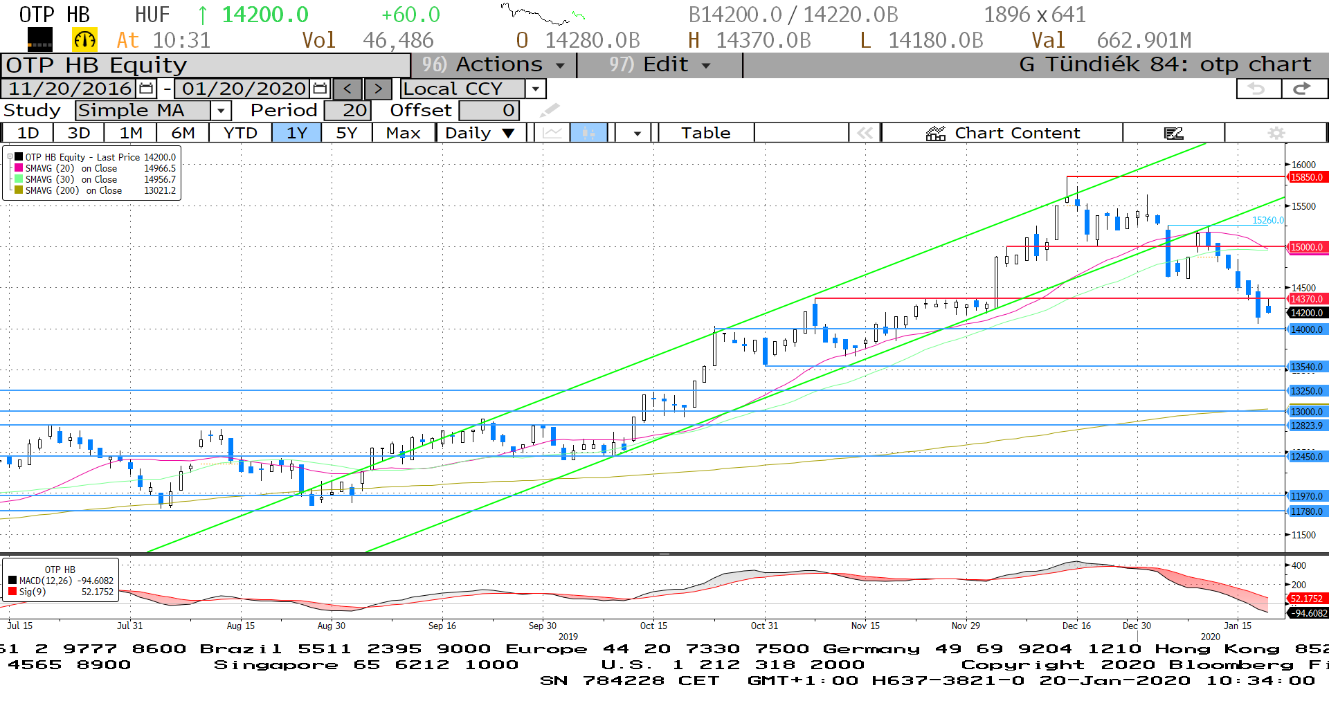Open the end date calendar picker
This screenshot has height=719, width=1329.
click(x=320, y=89)
